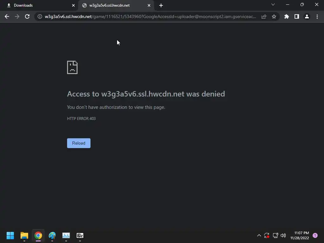Click the blue Reload button
The height and width of the screenshot is (243, 324).
(x=79, y=143)
